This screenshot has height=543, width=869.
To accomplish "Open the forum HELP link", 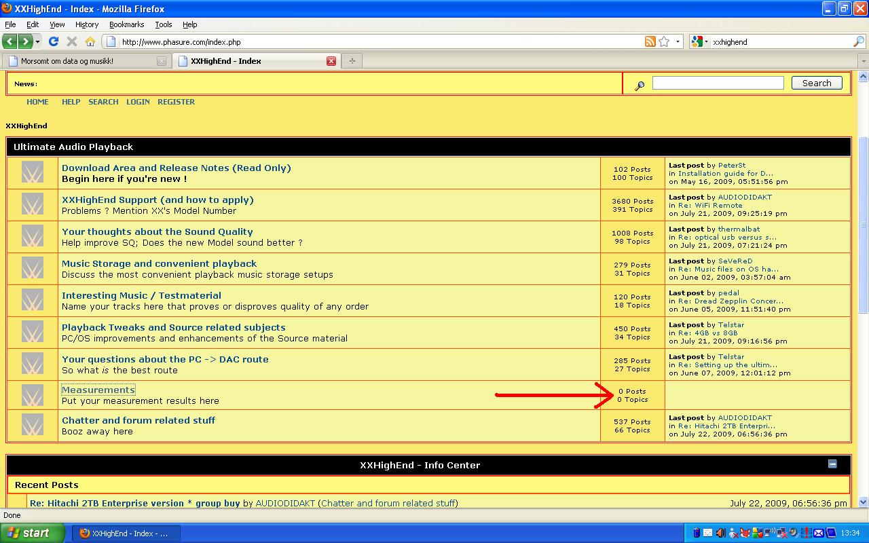I will pos(71,102).
